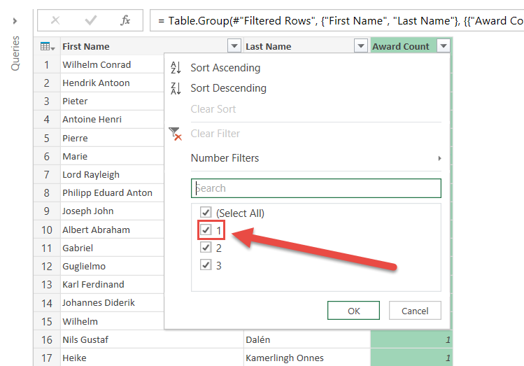Screen dimensions: 524x366
Task: Click the table icon in header corner
Action: [46, 47]
